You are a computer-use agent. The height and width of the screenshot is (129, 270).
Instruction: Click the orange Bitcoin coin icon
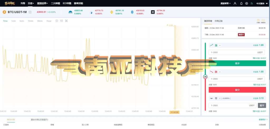click(x=4, y=12)
